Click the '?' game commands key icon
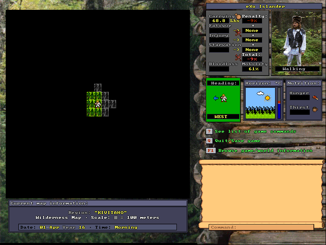The height and width of the screenshot is (245, 326). tap(209, 131)
